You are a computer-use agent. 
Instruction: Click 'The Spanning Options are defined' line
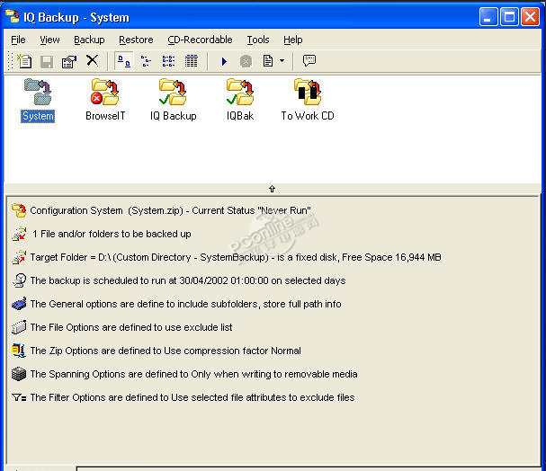pyautogui.click(x=193, y=374)
